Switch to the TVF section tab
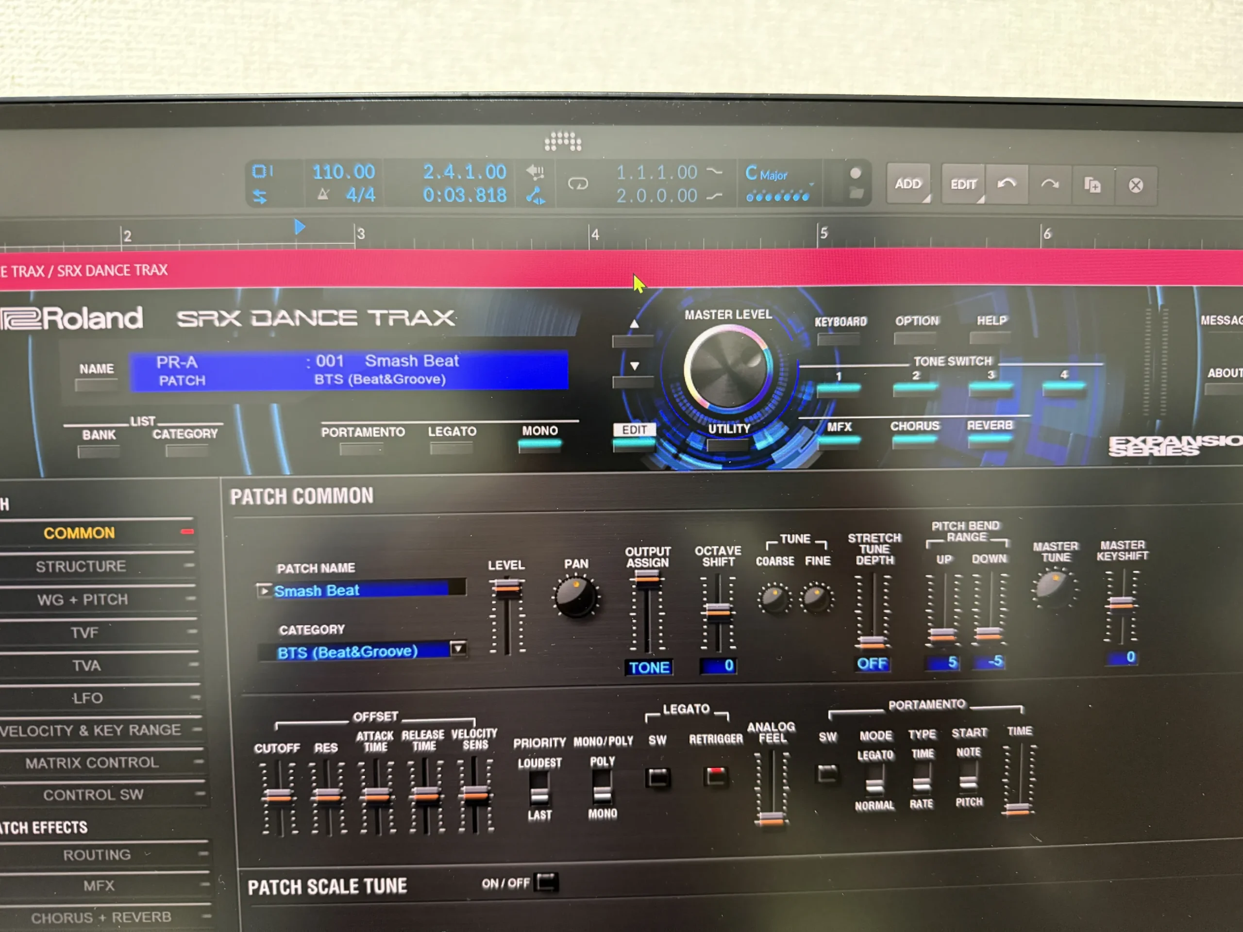The width and height of the screenshot is (1243, 932). [x=84, y=632]
